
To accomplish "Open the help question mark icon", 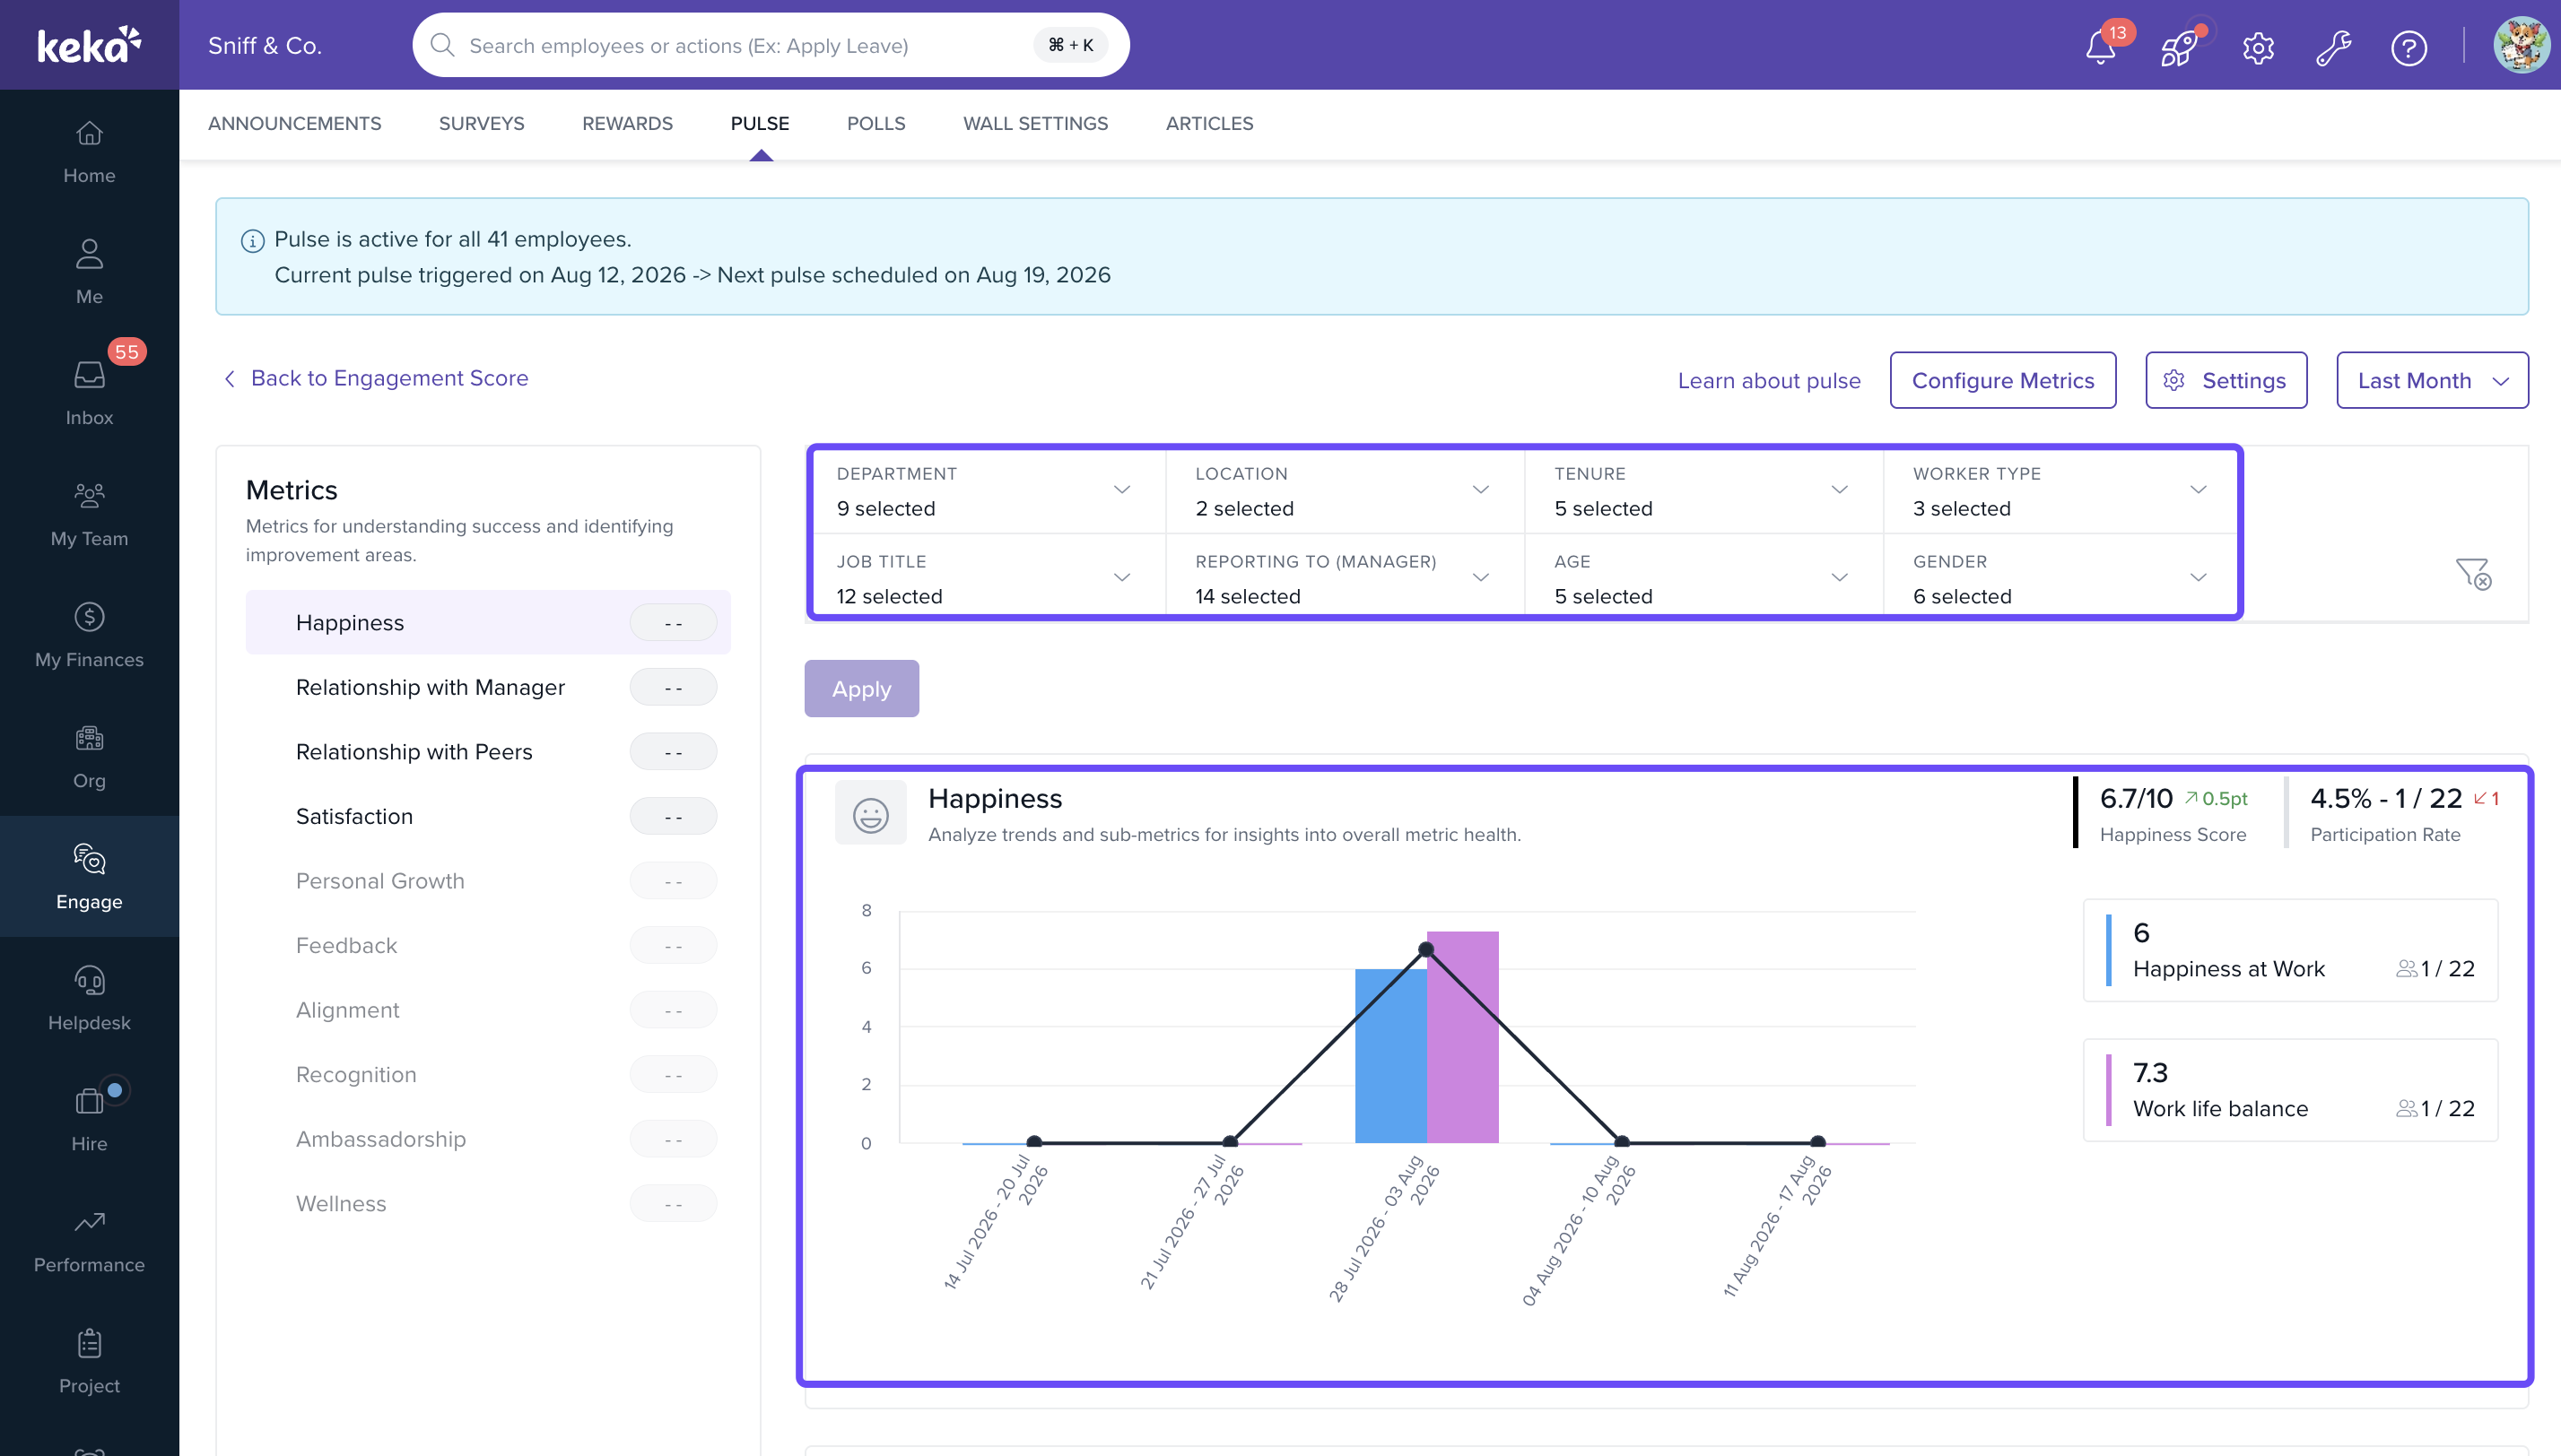I will point(2408,47).
